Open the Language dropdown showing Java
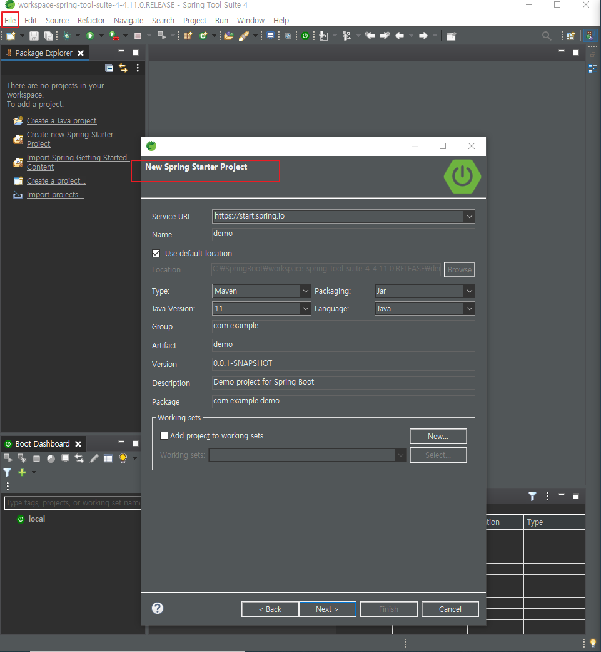 (x=469, y=309)
